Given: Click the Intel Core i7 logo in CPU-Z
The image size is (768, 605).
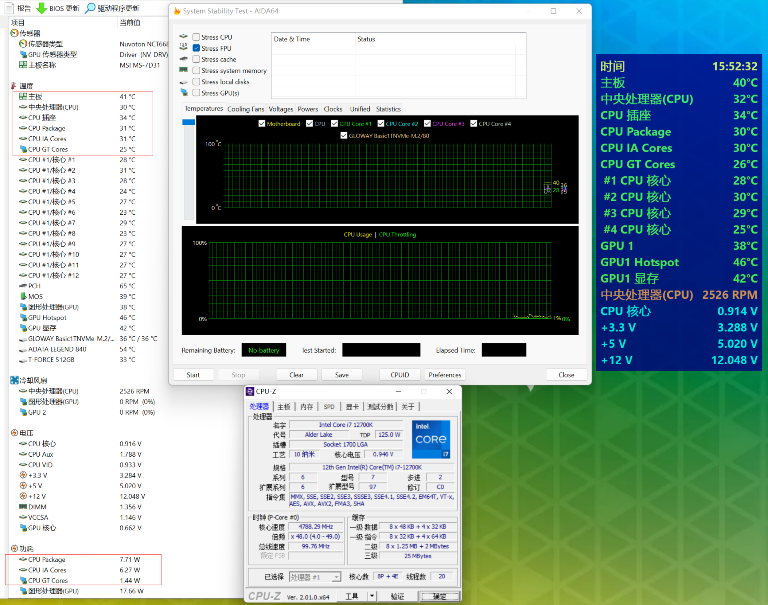Looking at the screenshot, I should [431, 439].
